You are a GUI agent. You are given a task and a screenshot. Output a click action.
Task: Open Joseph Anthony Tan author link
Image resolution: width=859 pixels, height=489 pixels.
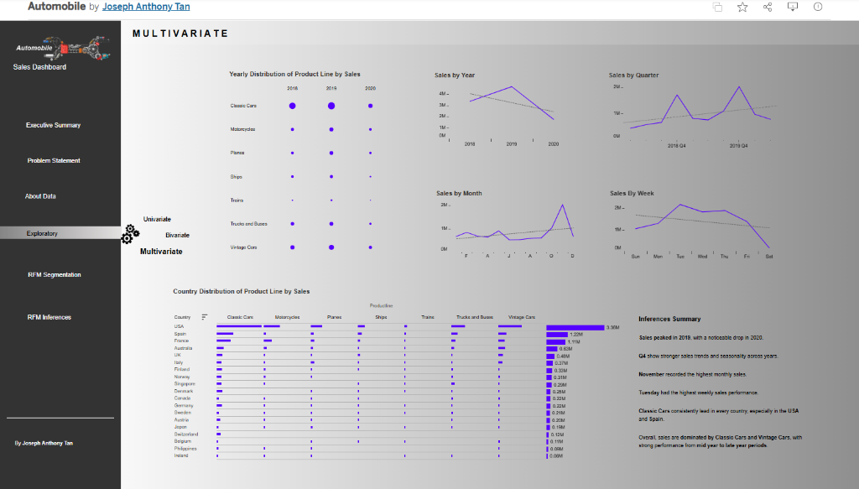146,7
